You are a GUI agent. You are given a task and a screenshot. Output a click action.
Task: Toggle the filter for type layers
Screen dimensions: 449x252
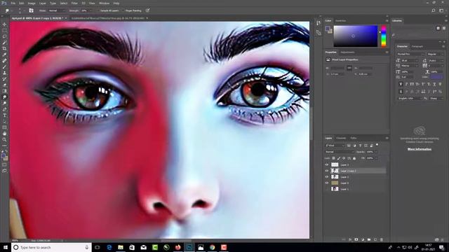[x=360, y=146]
